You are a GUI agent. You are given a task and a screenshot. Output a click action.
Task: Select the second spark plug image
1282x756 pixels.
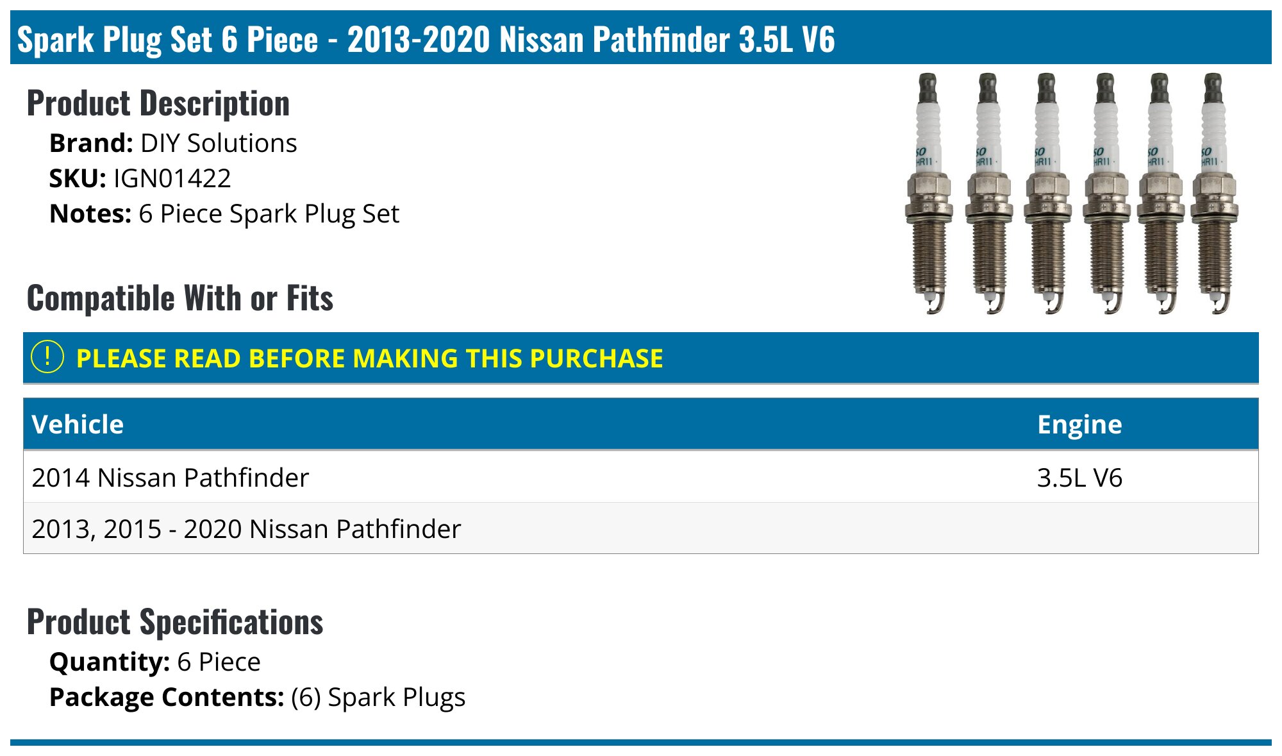pos(988,194)
